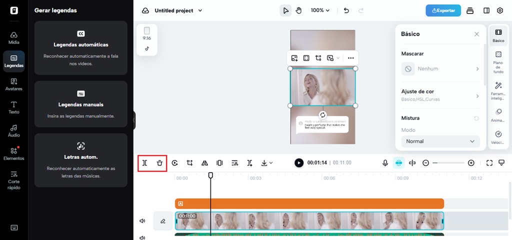The height and width of the screenshot is (240, 512).
Task: Delete the selected clip with trash icon
Action: (x=159, y=163)
